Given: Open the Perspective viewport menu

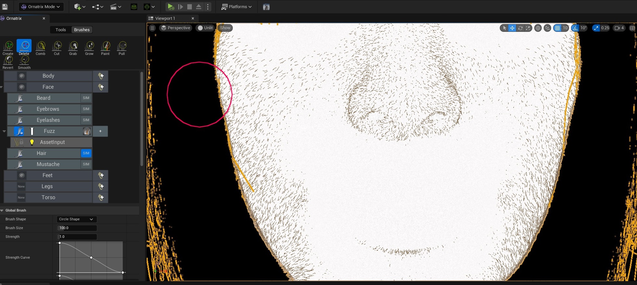Looking at the screenshot, I should point(176,28).
